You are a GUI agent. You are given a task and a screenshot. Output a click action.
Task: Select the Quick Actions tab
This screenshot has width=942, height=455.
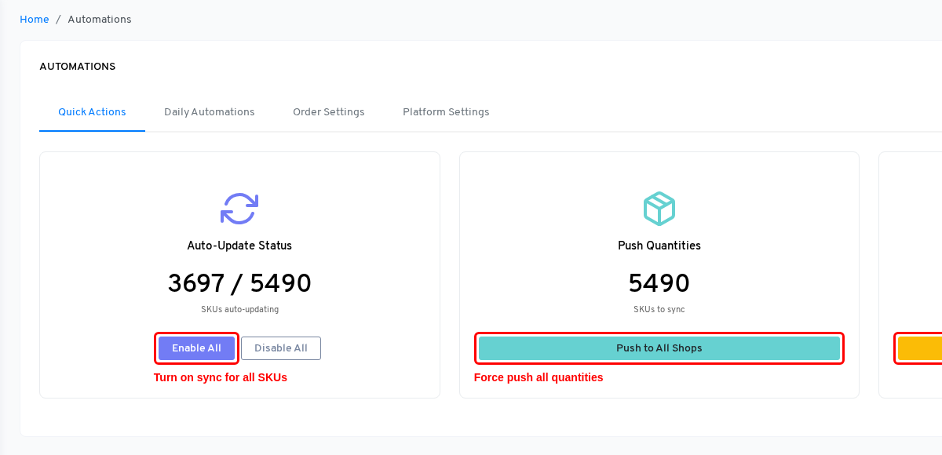pyautogui.click(x=92, y=111)
